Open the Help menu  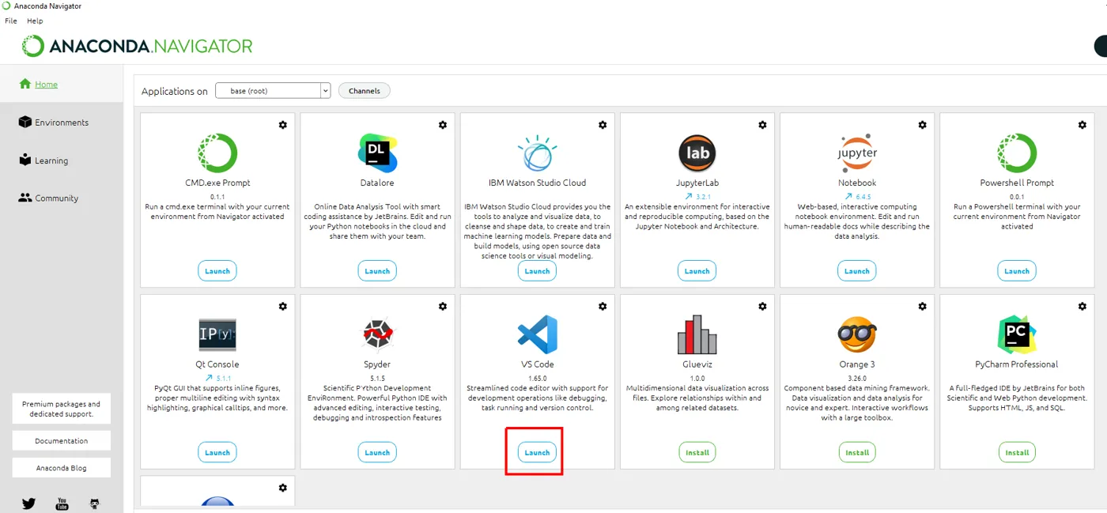35,21
